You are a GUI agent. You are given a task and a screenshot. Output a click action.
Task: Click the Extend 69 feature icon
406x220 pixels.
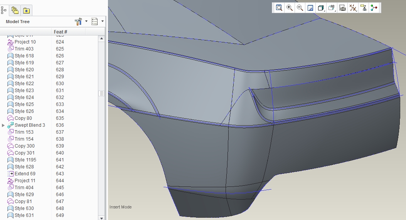pos(10,174)
